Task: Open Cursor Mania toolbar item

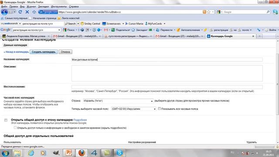Action: 134,24
